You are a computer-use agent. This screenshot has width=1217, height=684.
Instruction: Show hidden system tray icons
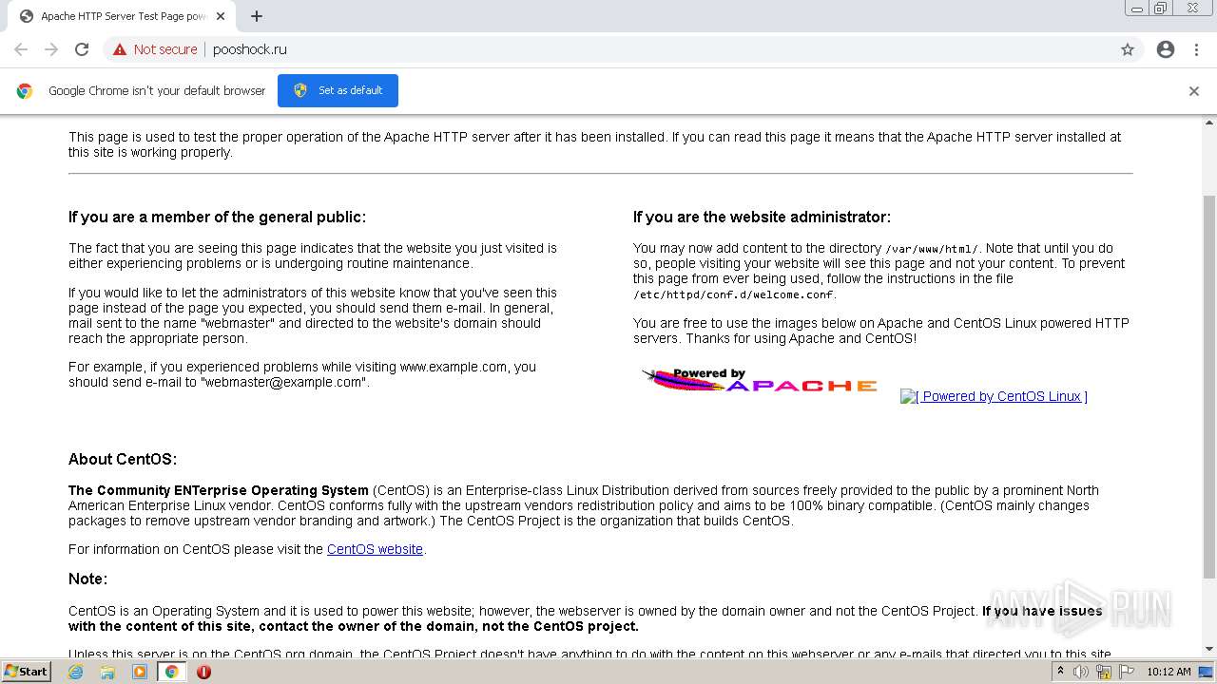click(x=1060, y=672)
